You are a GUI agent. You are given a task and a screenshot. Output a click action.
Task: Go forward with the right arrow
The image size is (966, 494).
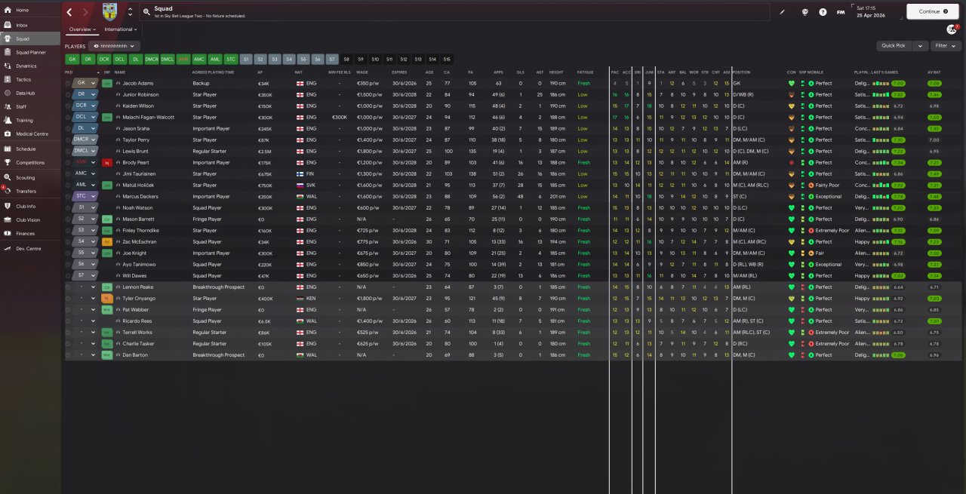(85, 12)
